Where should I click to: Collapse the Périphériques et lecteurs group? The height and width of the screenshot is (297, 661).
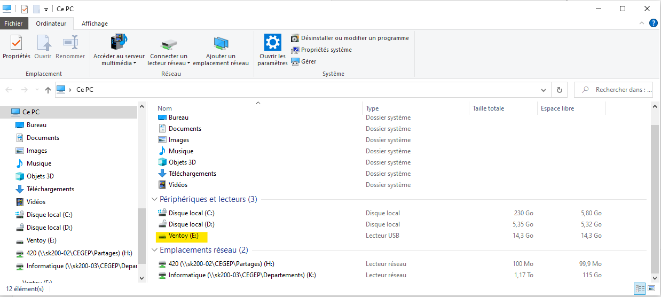point(155,199)
